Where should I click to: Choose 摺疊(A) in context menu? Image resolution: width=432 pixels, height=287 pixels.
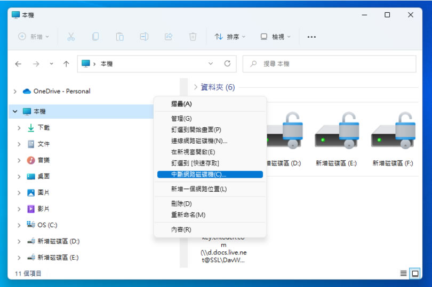click(210, 104)
